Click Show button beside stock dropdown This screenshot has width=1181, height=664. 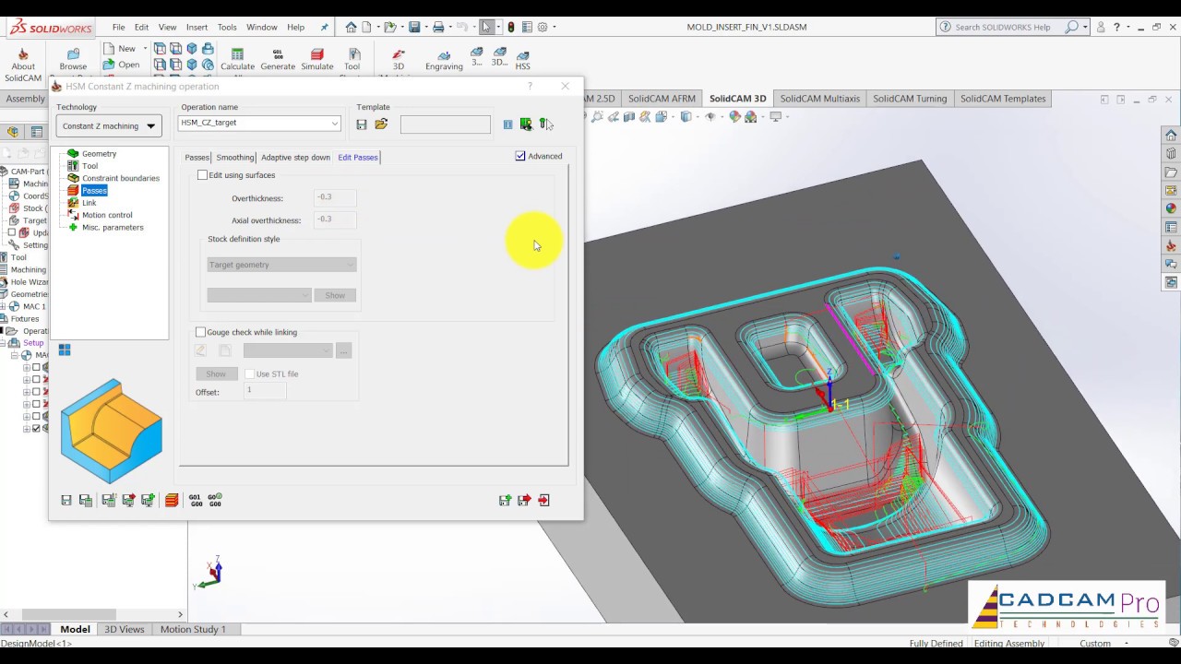click(x=335, y=295)
